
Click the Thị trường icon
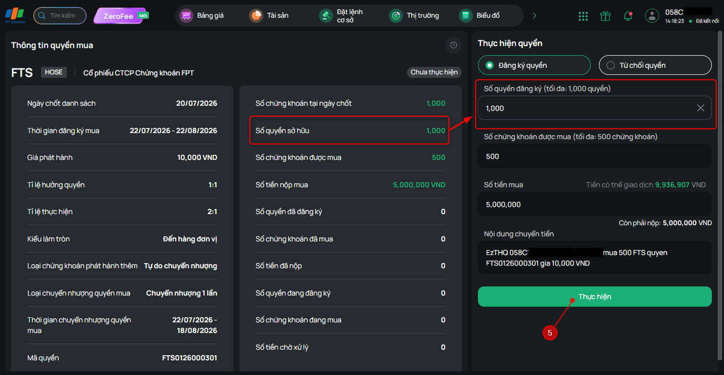(x=396, y=16)
